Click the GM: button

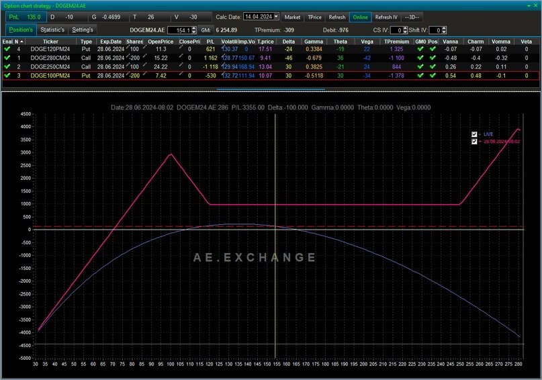206,30
